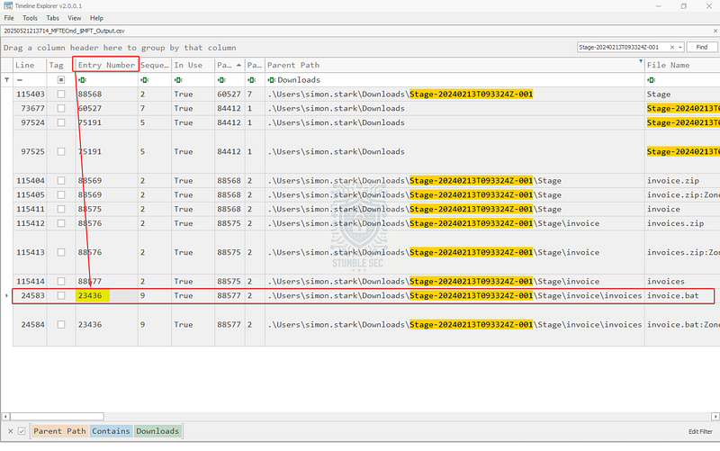
Task: Tag the row with line 97524
Action: point(61,122)
